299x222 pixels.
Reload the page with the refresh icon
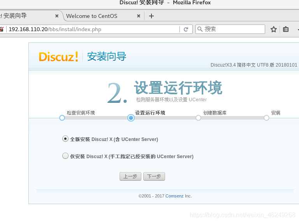coord(186,29)
